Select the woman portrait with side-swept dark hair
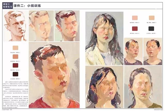 pos(104,87)
